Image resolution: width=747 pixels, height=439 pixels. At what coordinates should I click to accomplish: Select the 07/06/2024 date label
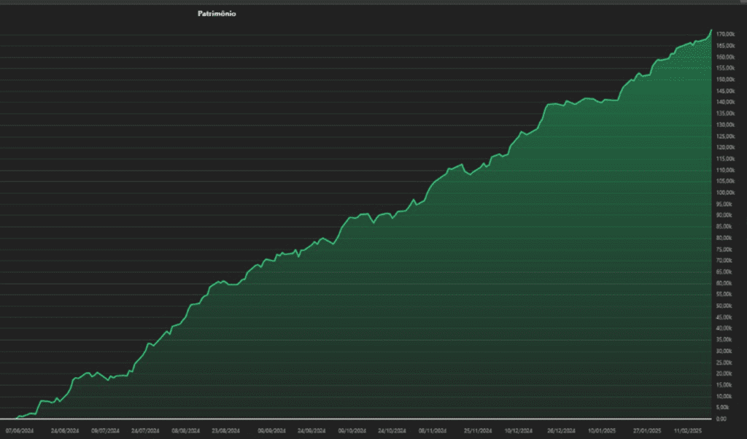tap(20, 431)
